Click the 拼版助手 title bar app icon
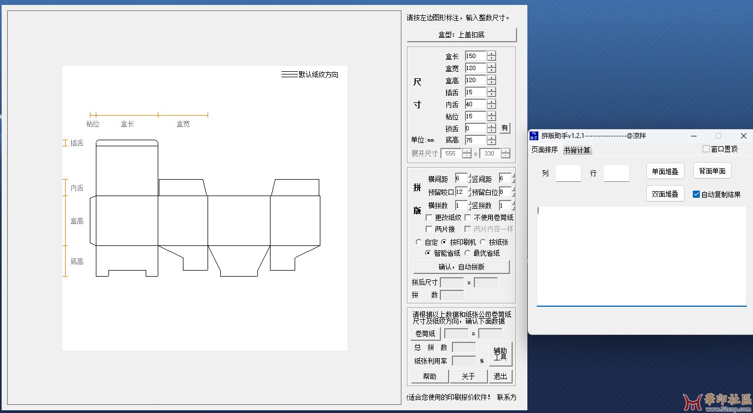The image size is (753, 413). tap(534, 135)
